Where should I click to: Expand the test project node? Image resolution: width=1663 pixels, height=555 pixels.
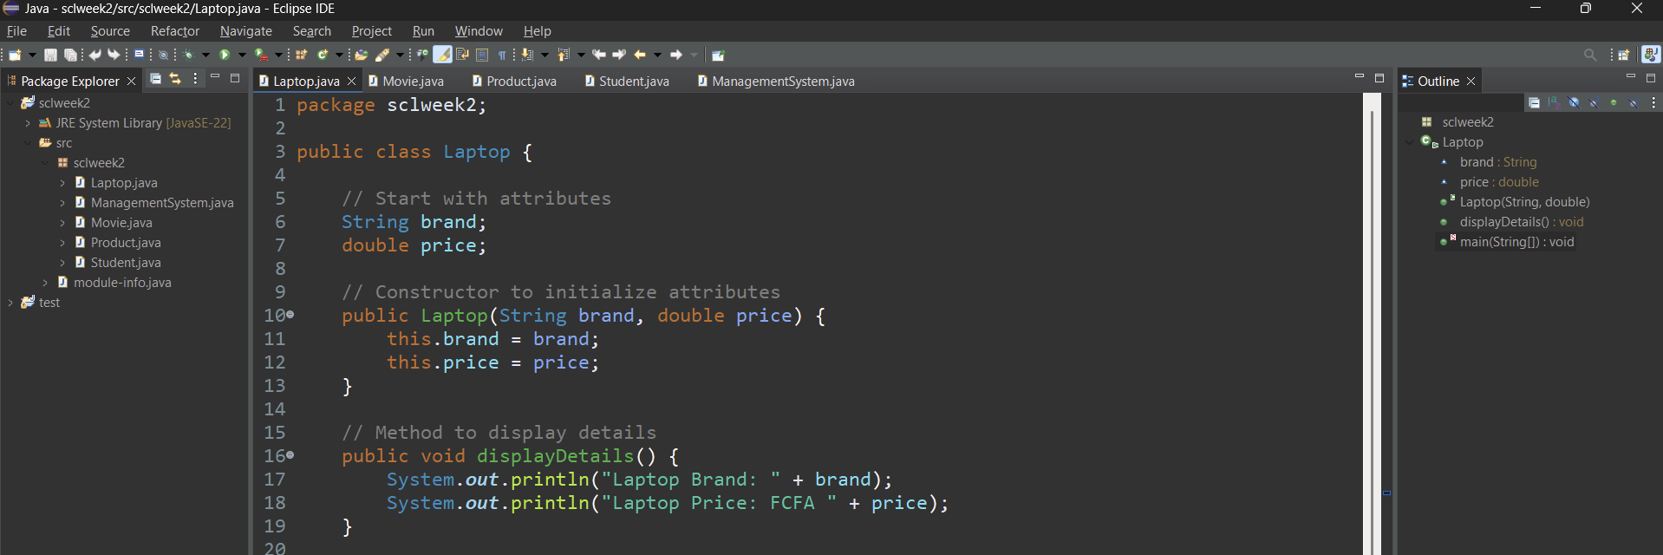tap(10, 303)
